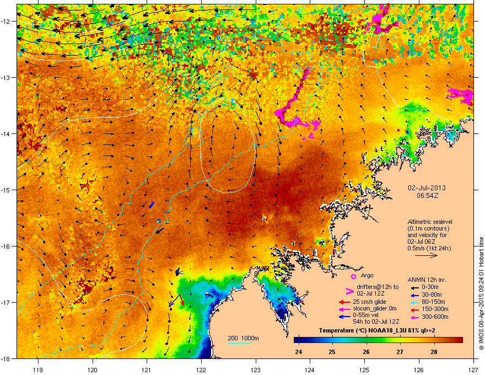The width and height of the screenshot is (485, 375).
Task: Click the '0-55m vel' legend label
Action: pyautogui.click(x=364, y=315)
